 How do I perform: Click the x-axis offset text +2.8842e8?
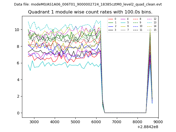tap(147, 127)
